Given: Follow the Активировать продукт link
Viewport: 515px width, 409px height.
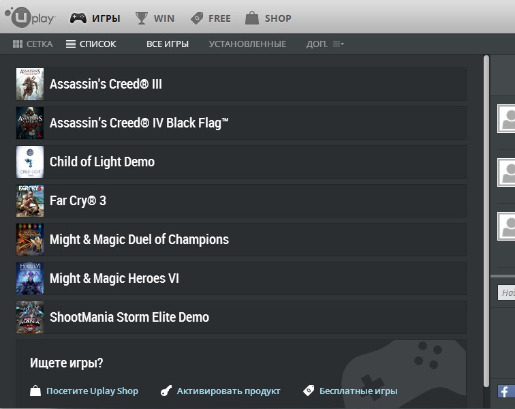Looking at the screenshot, I should click(229, 391).
